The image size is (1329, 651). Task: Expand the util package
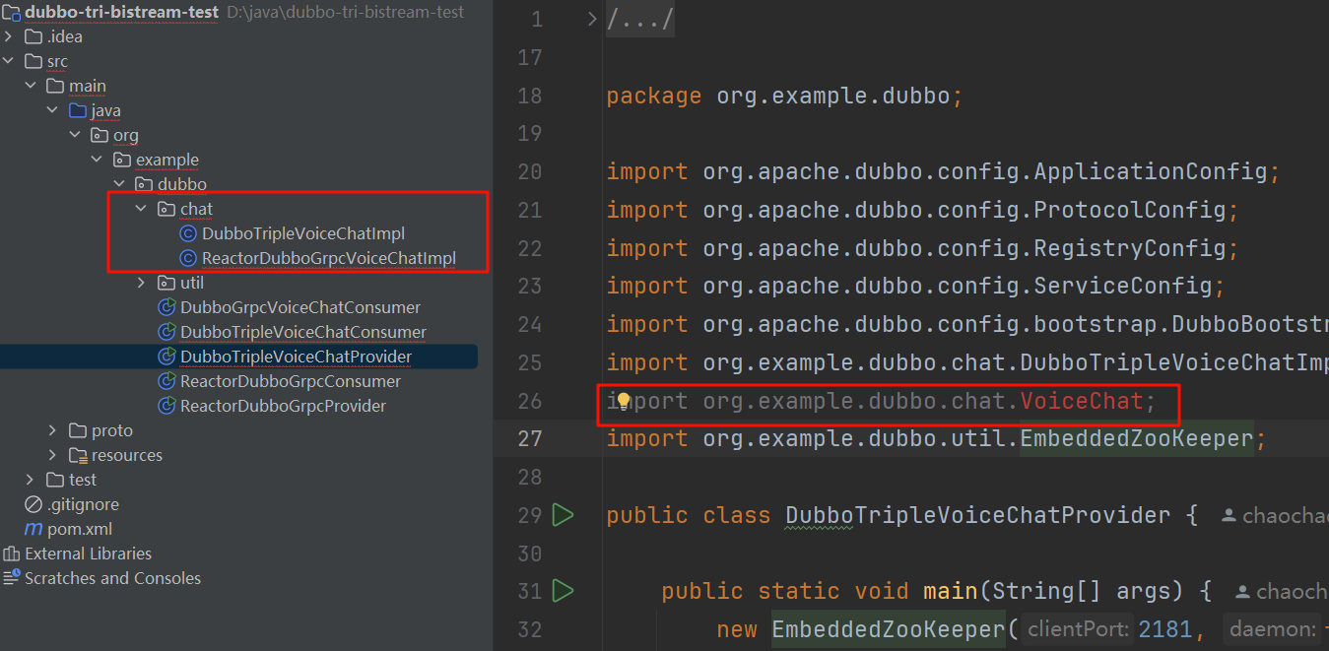coord(142,284)
